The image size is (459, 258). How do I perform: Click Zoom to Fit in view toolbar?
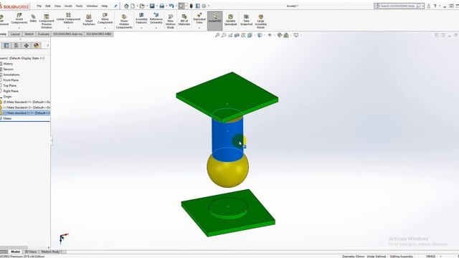tap(217, 35)
